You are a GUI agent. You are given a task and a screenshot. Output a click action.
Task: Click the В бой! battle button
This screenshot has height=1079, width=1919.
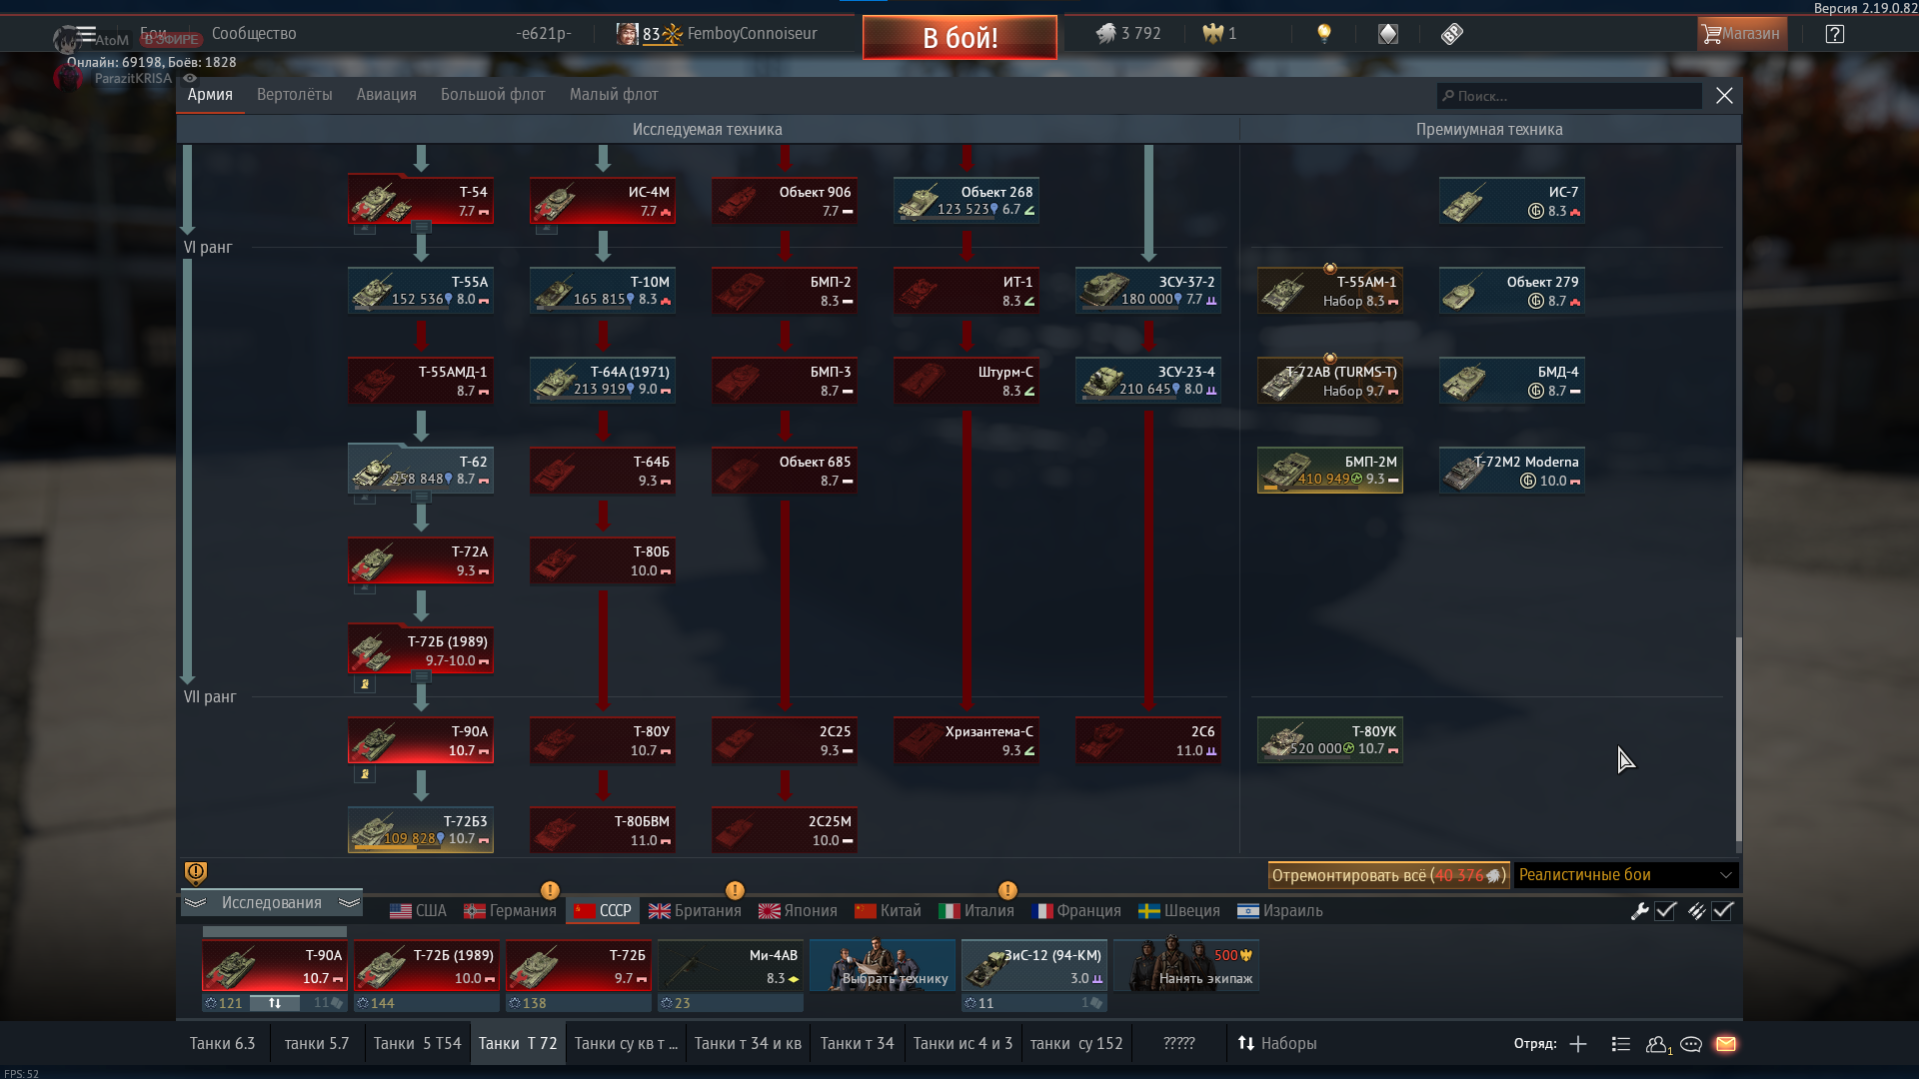(x=959, y=37)
